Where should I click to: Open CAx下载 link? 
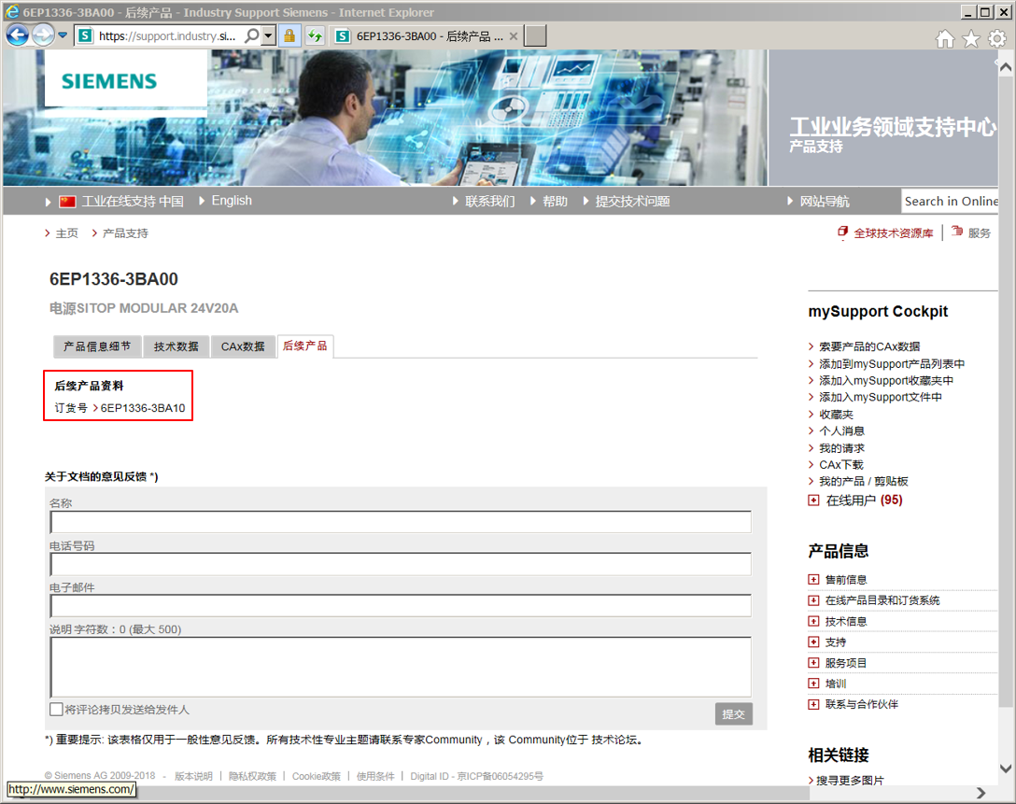point(841,464)
